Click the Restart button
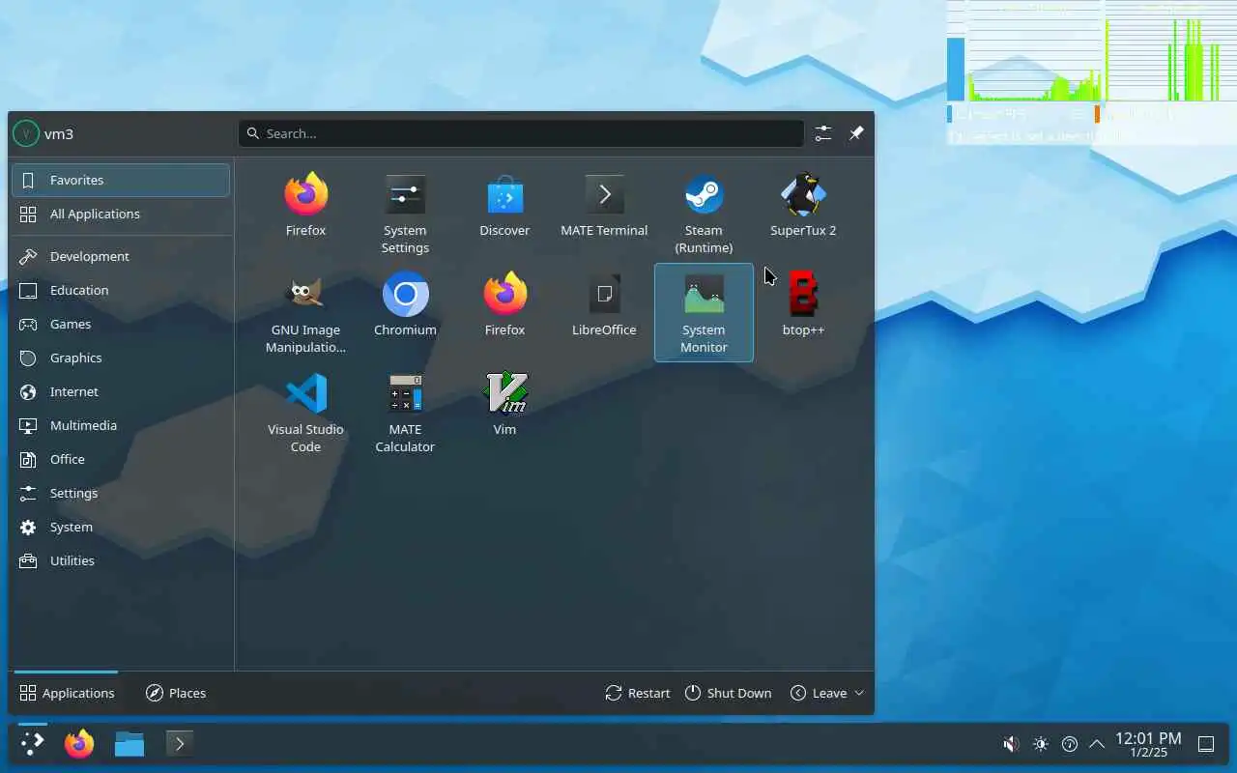This screenshot has height=773, width=1237. coord(638,693)
